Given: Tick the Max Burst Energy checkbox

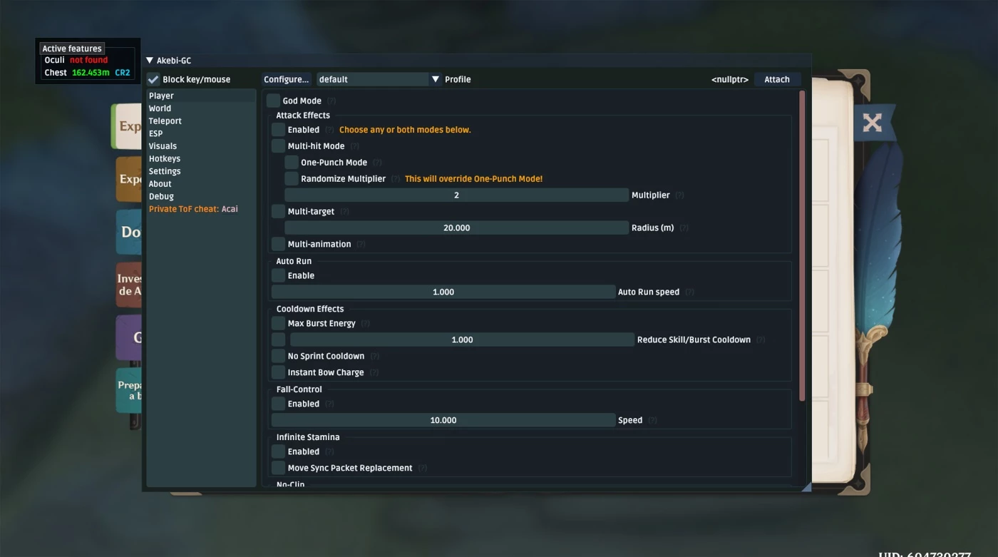Looking at the screenshot, I should click(x=278, y=323).
